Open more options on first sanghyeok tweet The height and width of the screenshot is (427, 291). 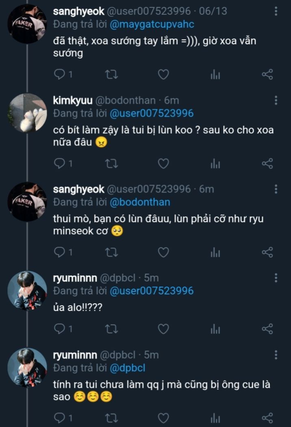[276, 11]
